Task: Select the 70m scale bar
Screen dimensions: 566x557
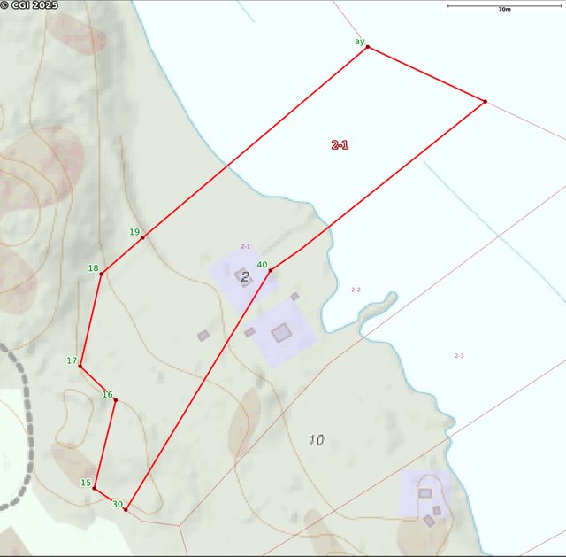Action: point(503,6)
